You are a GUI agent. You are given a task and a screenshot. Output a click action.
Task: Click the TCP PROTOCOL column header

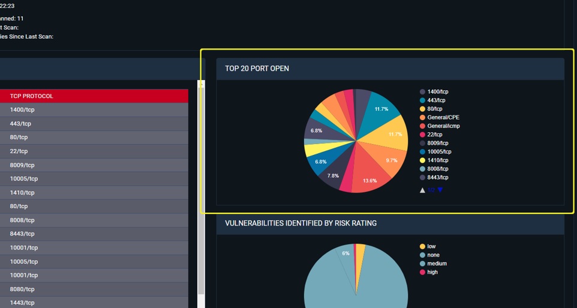[x=94, y=96]
